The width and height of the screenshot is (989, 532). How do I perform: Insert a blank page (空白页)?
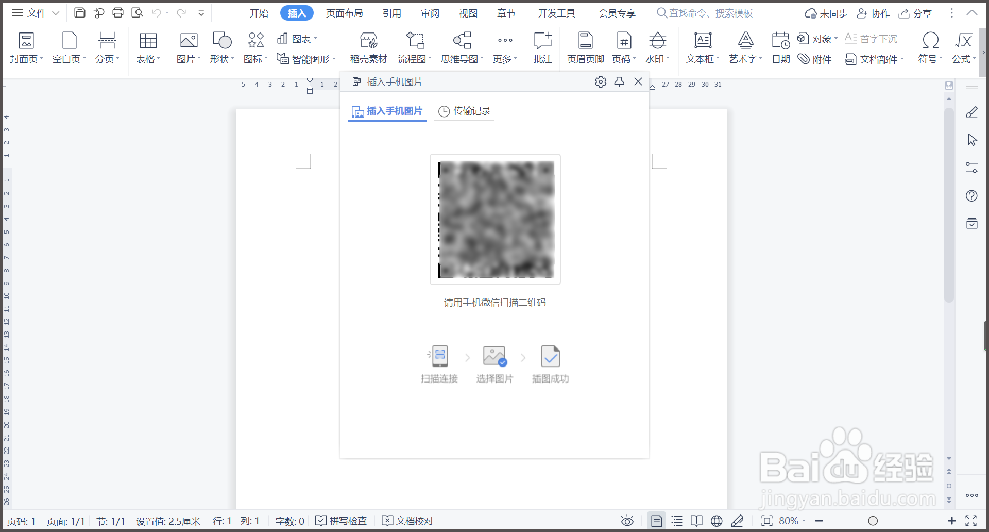(x=69, y=48)
